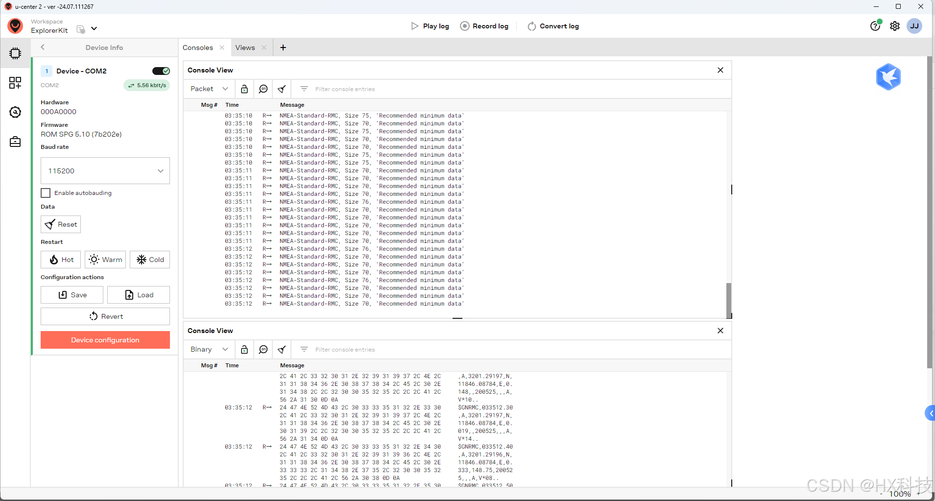Click the Msg # column header in Packet console
Screen dimensions: 935x501
(x=209, y=105)
